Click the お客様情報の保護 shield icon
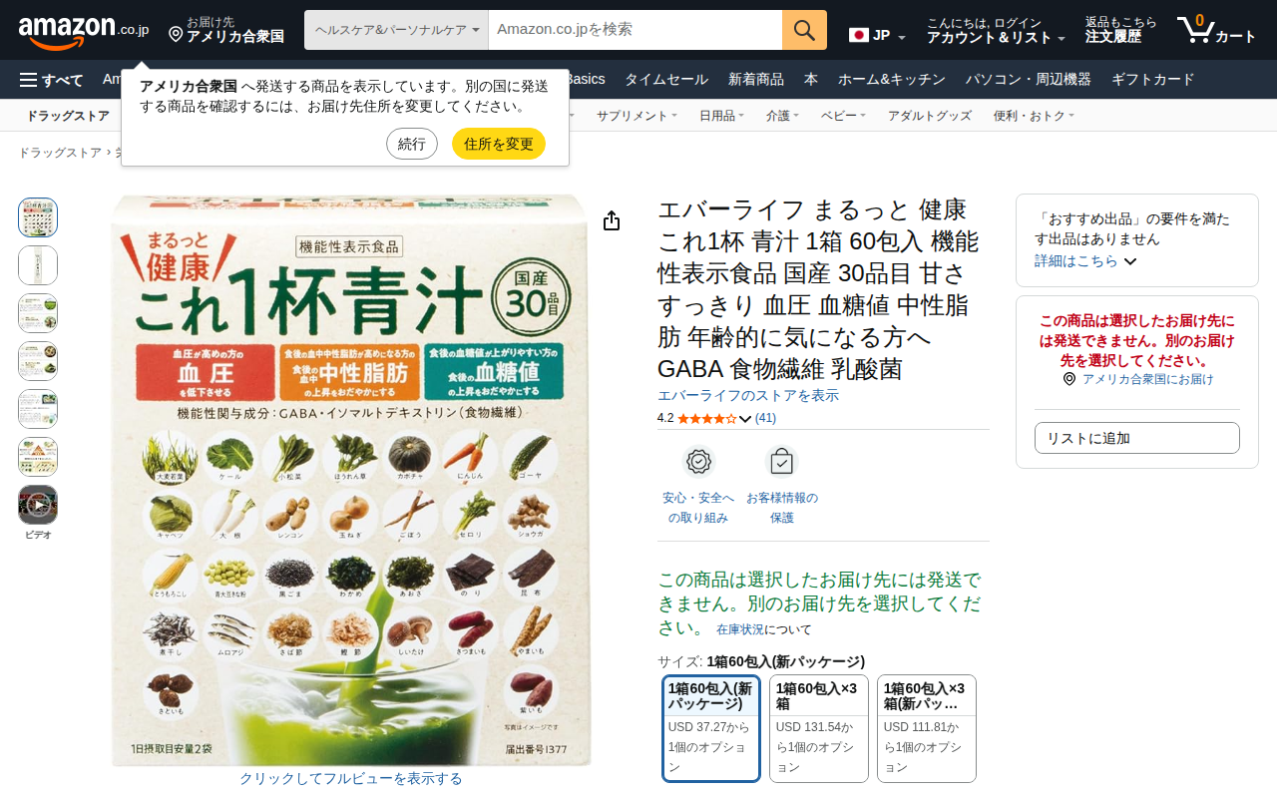The width and height of the screenshot is (1277, 798). [781, 462]
